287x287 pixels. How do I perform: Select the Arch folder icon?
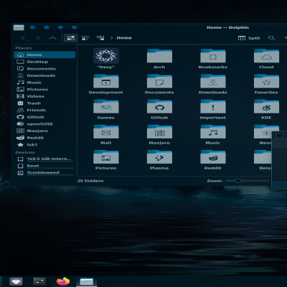point(159,56)
